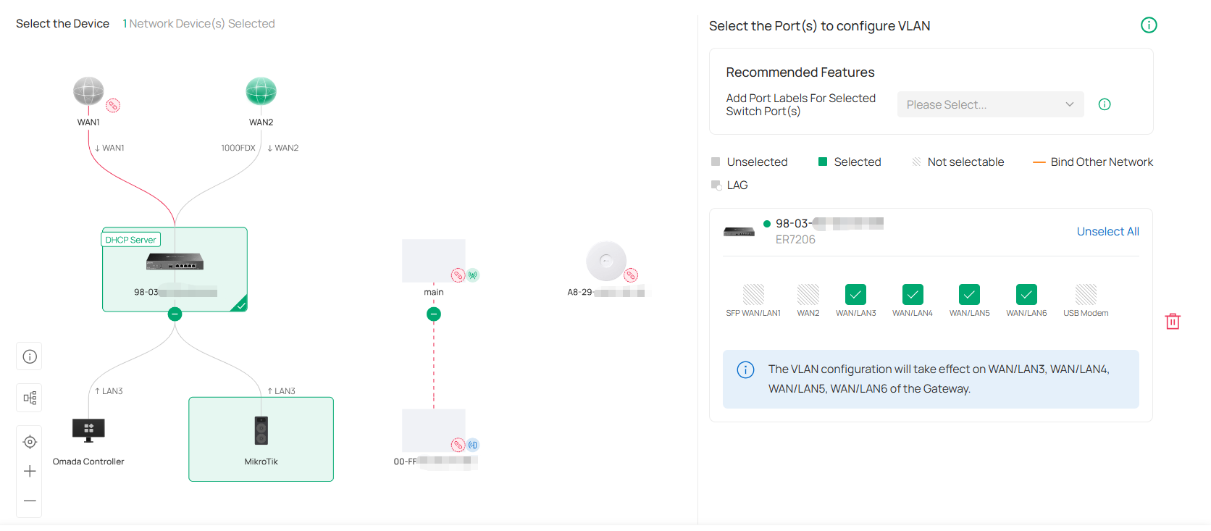Click the topology layout icon in left toolbar

30,398
